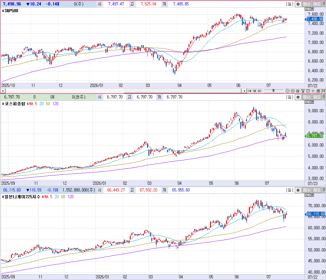Click the multi-chart window icon
Viewport: 326px width, 280px height.
[318, 91]
